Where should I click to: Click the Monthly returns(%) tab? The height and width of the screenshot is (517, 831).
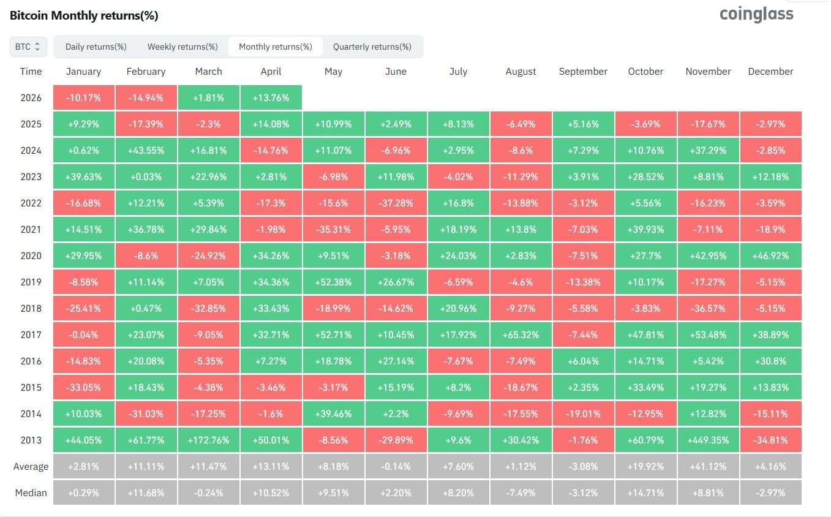tap(275, 46)
